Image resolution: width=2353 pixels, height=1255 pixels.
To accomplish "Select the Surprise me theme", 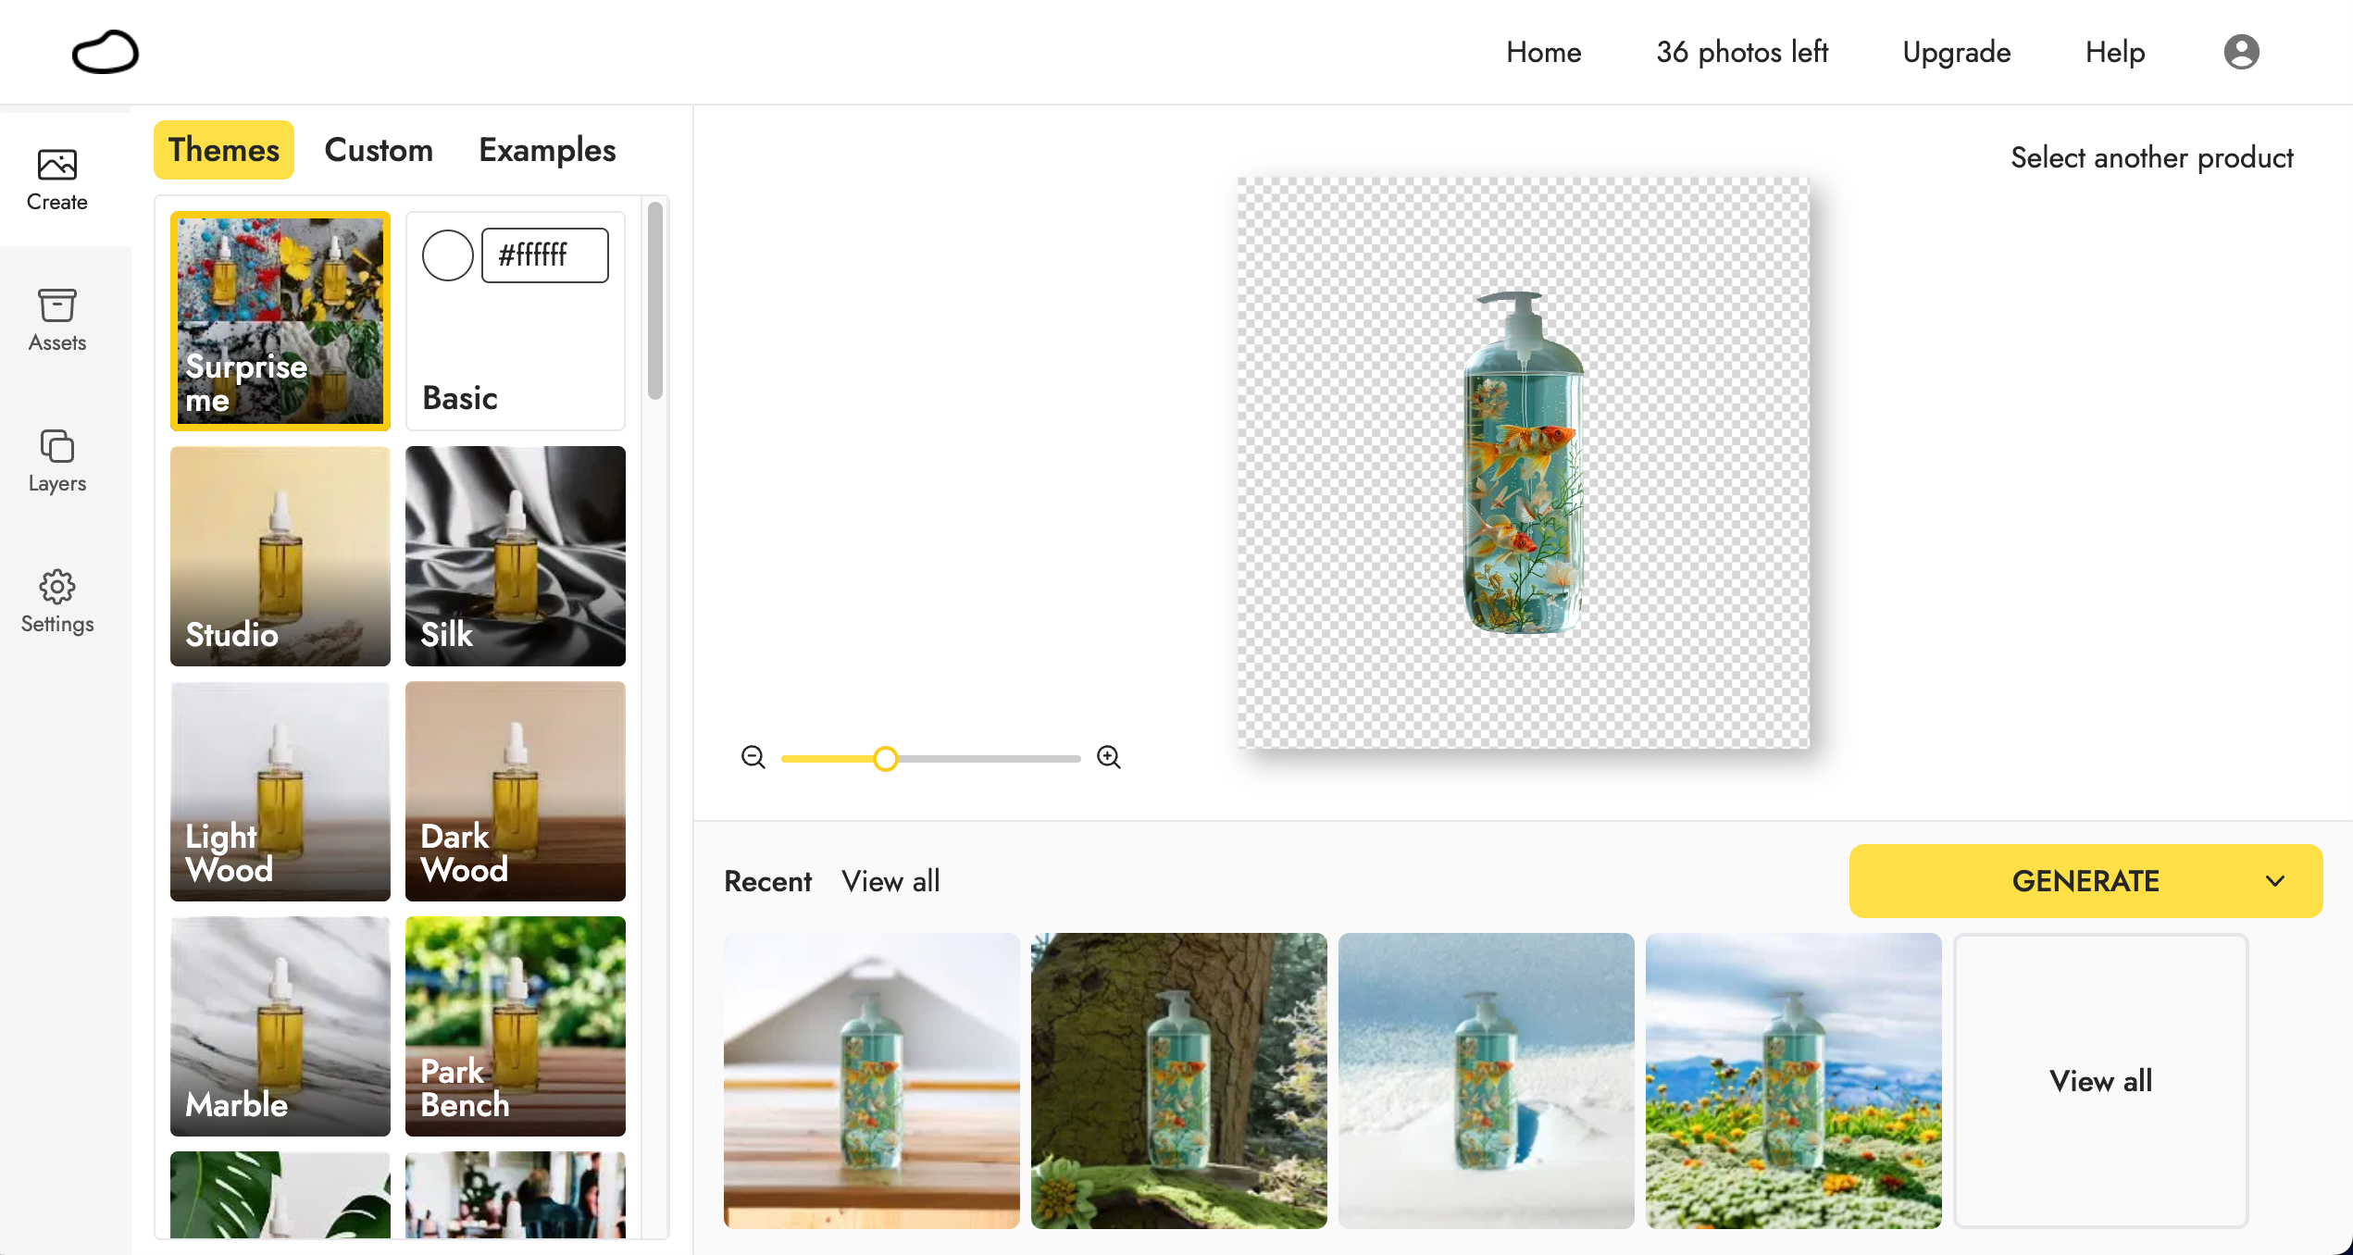I will click(280, 321).
